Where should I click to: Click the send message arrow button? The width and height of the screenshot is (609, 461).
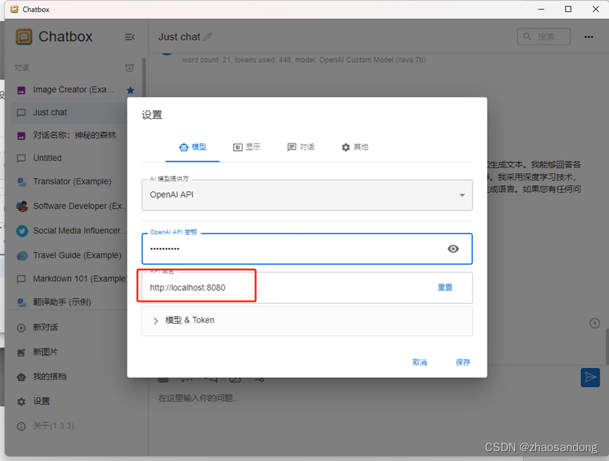point(591,377)
